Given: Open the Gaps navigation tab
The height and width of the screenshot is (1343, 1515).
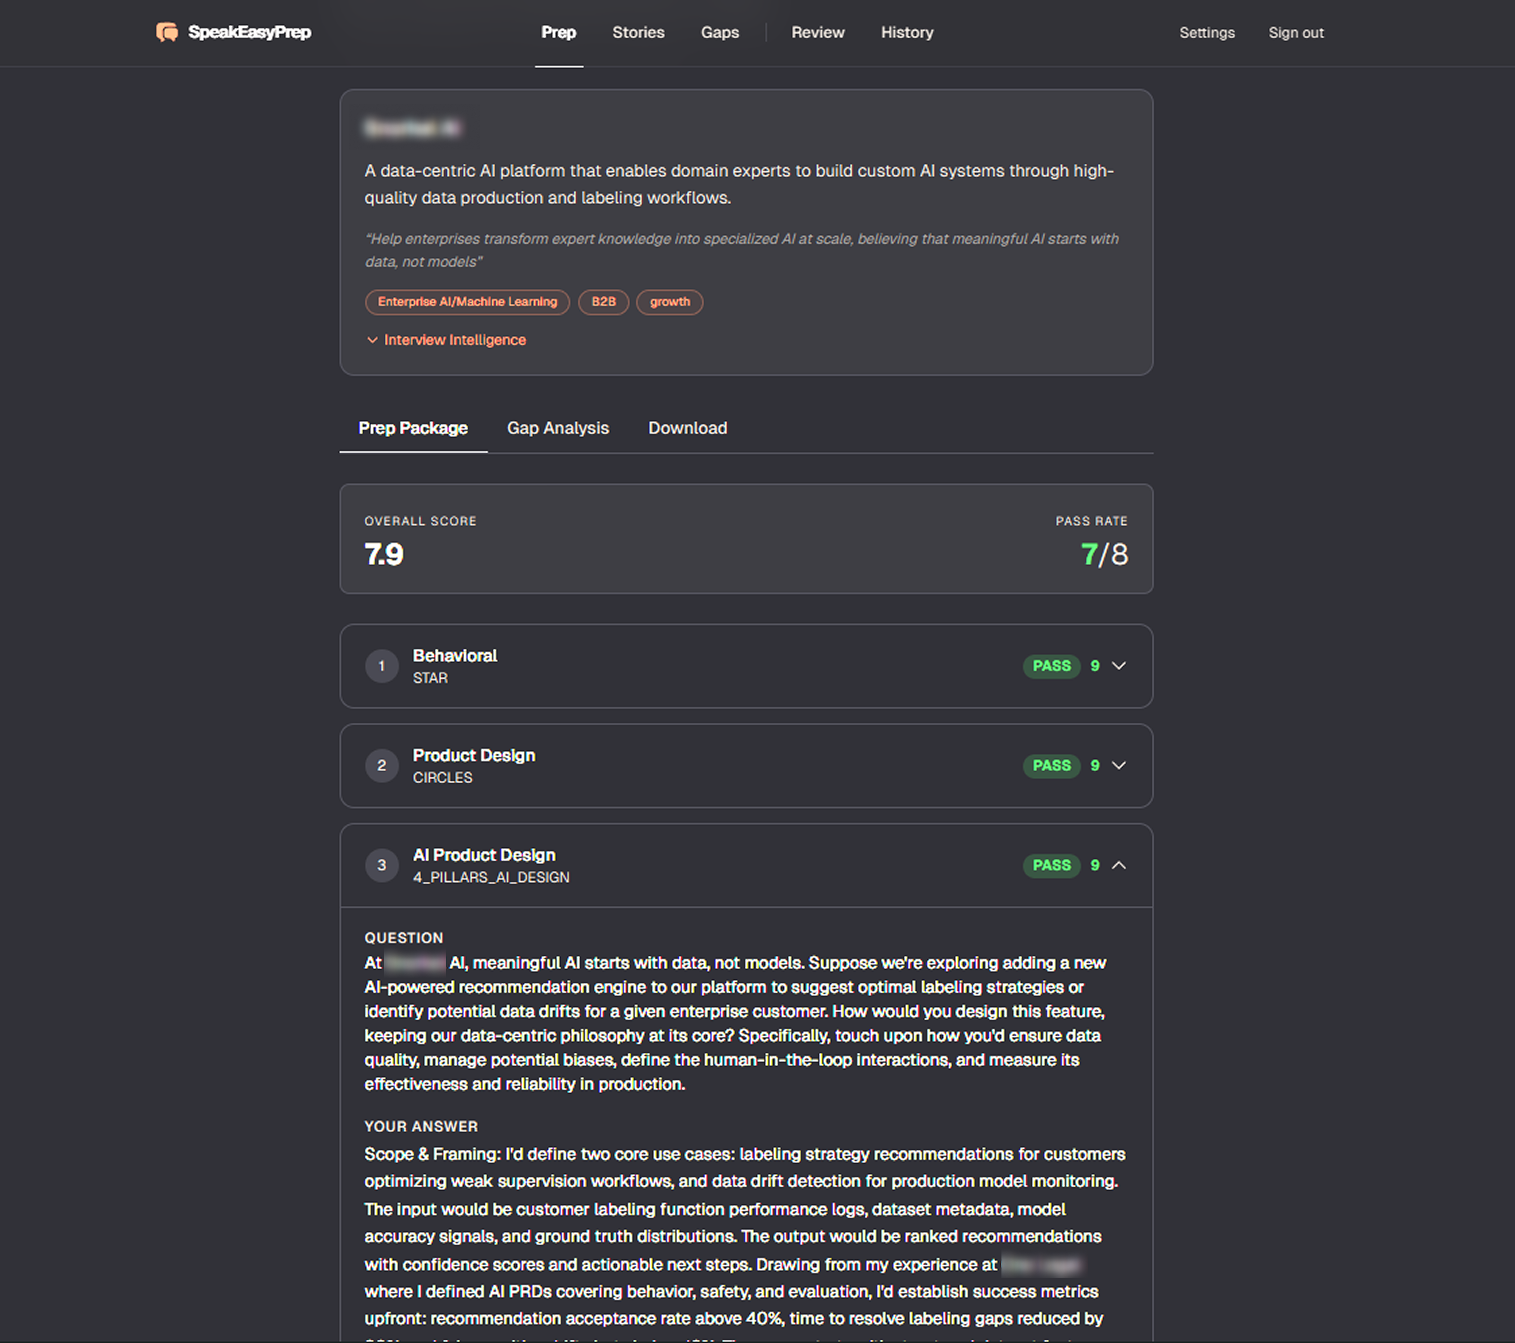Looking at the screenshot, I should (x=720, y=33).
